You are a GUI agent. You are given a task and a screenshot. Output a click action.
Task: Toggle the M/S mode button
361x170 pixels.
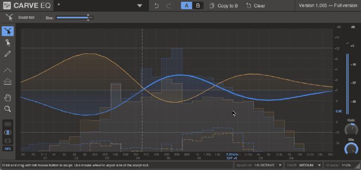coord(8,148)
